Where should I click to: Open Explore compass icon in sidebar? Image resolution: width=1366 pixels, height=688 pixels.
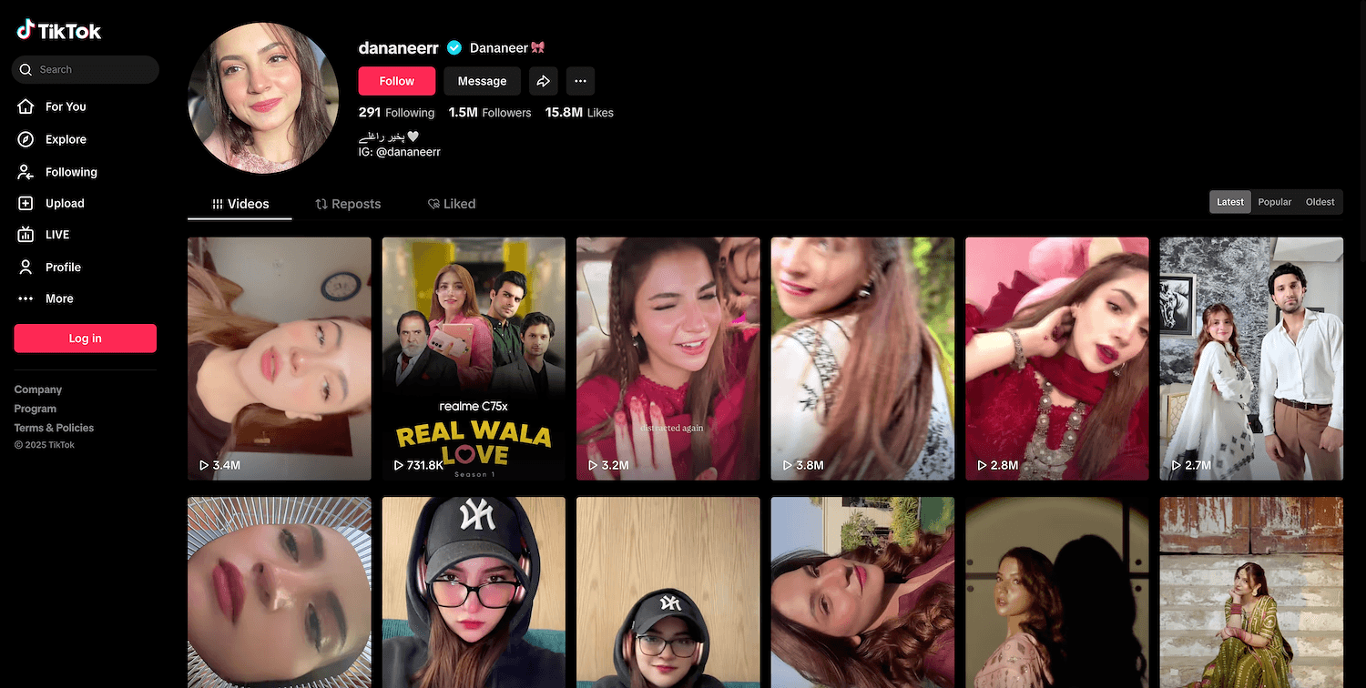click(x=26, y=139)
